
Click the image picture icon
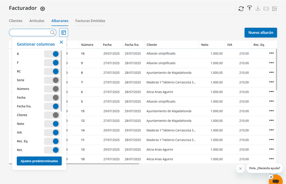(274, 8)
